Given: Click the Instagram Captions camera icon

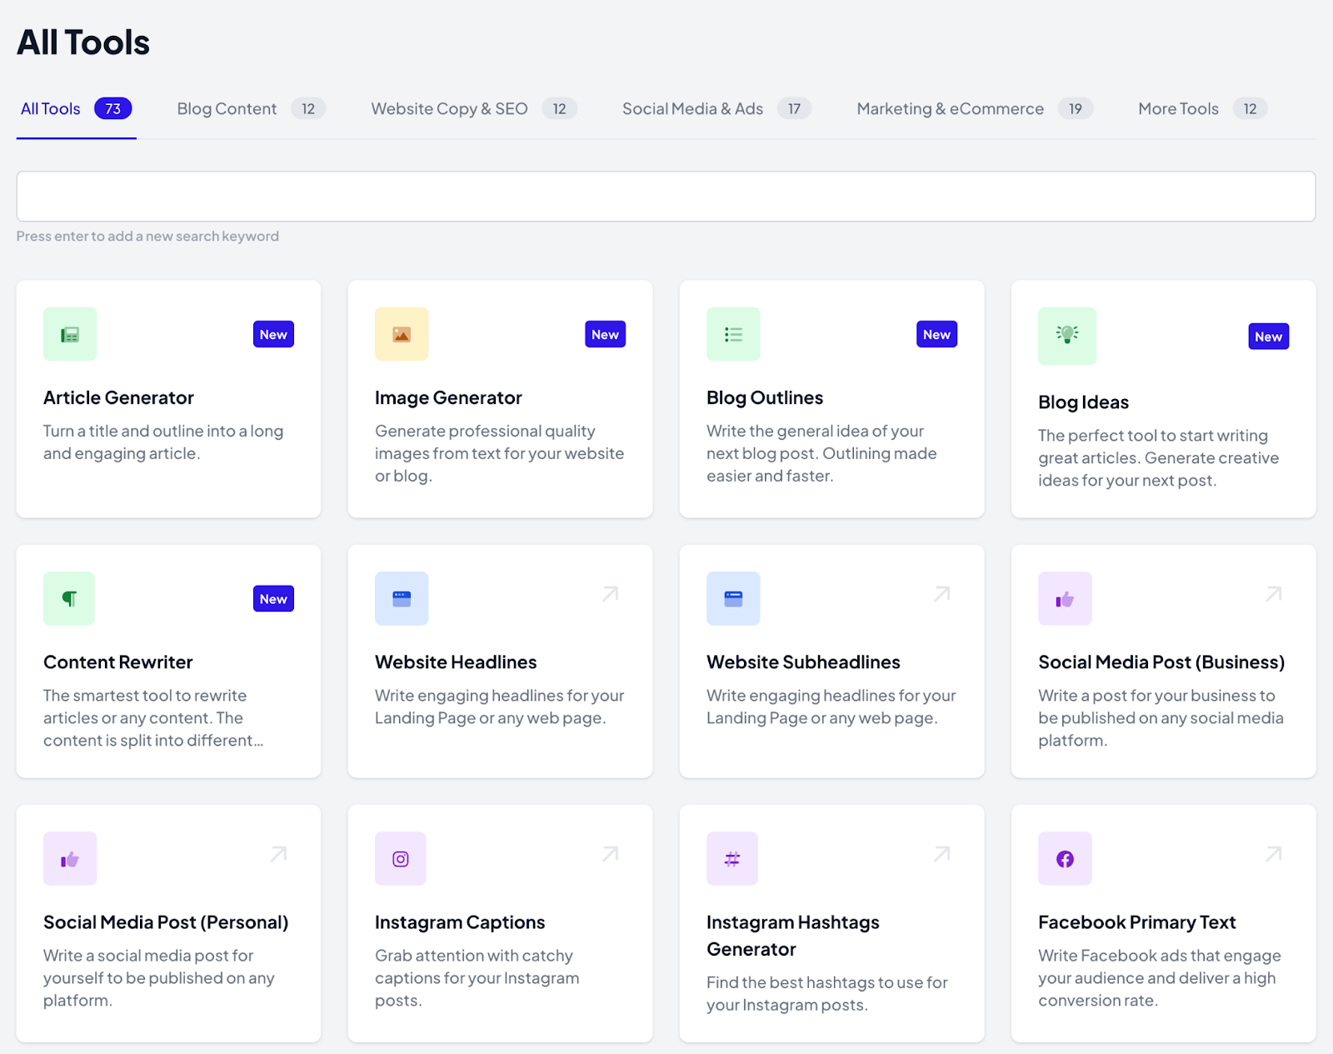Looking at the screenshot, I should click(x=401, y=858).
